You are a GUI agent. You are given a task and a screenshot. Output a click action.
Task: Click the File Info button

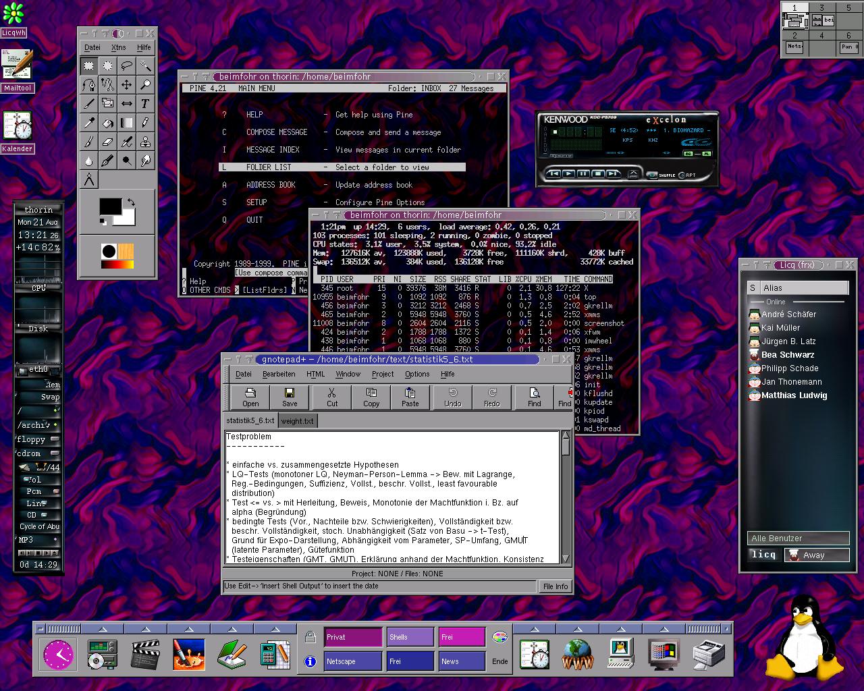(556, 586)
